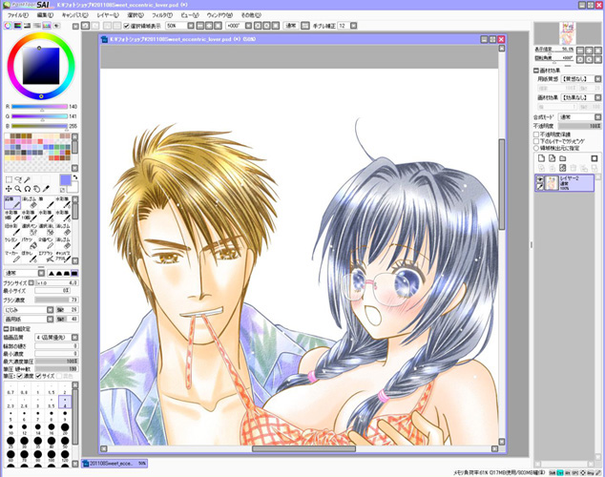Collapse the 詳細設定 advanced settings section
The image size is (605, 477).
click(x=6, y=329)
